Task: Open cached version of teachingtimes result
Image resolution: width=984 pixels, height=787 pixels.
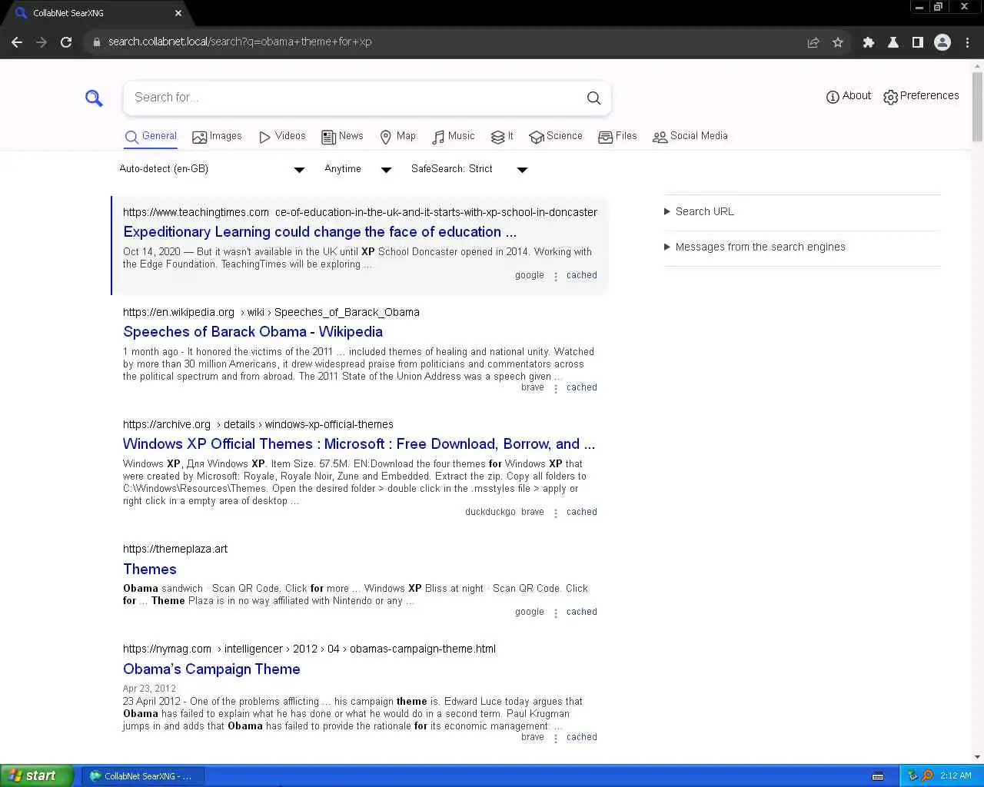Action: [582, 275]
